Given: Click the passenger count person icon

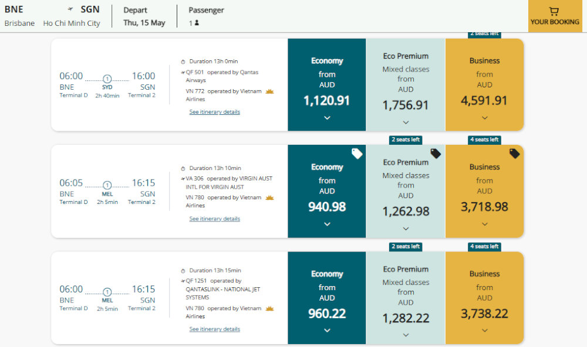Looking at the screenshot, I should [x=197, y=23].
